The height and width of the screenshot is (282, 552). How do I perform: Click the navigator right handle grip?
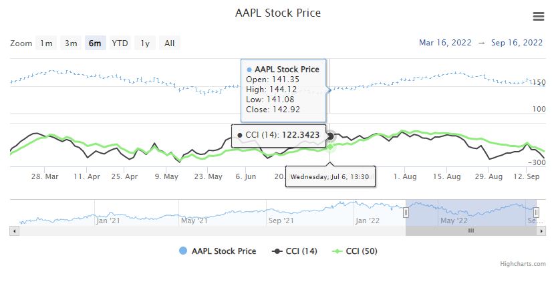[536, 212]
